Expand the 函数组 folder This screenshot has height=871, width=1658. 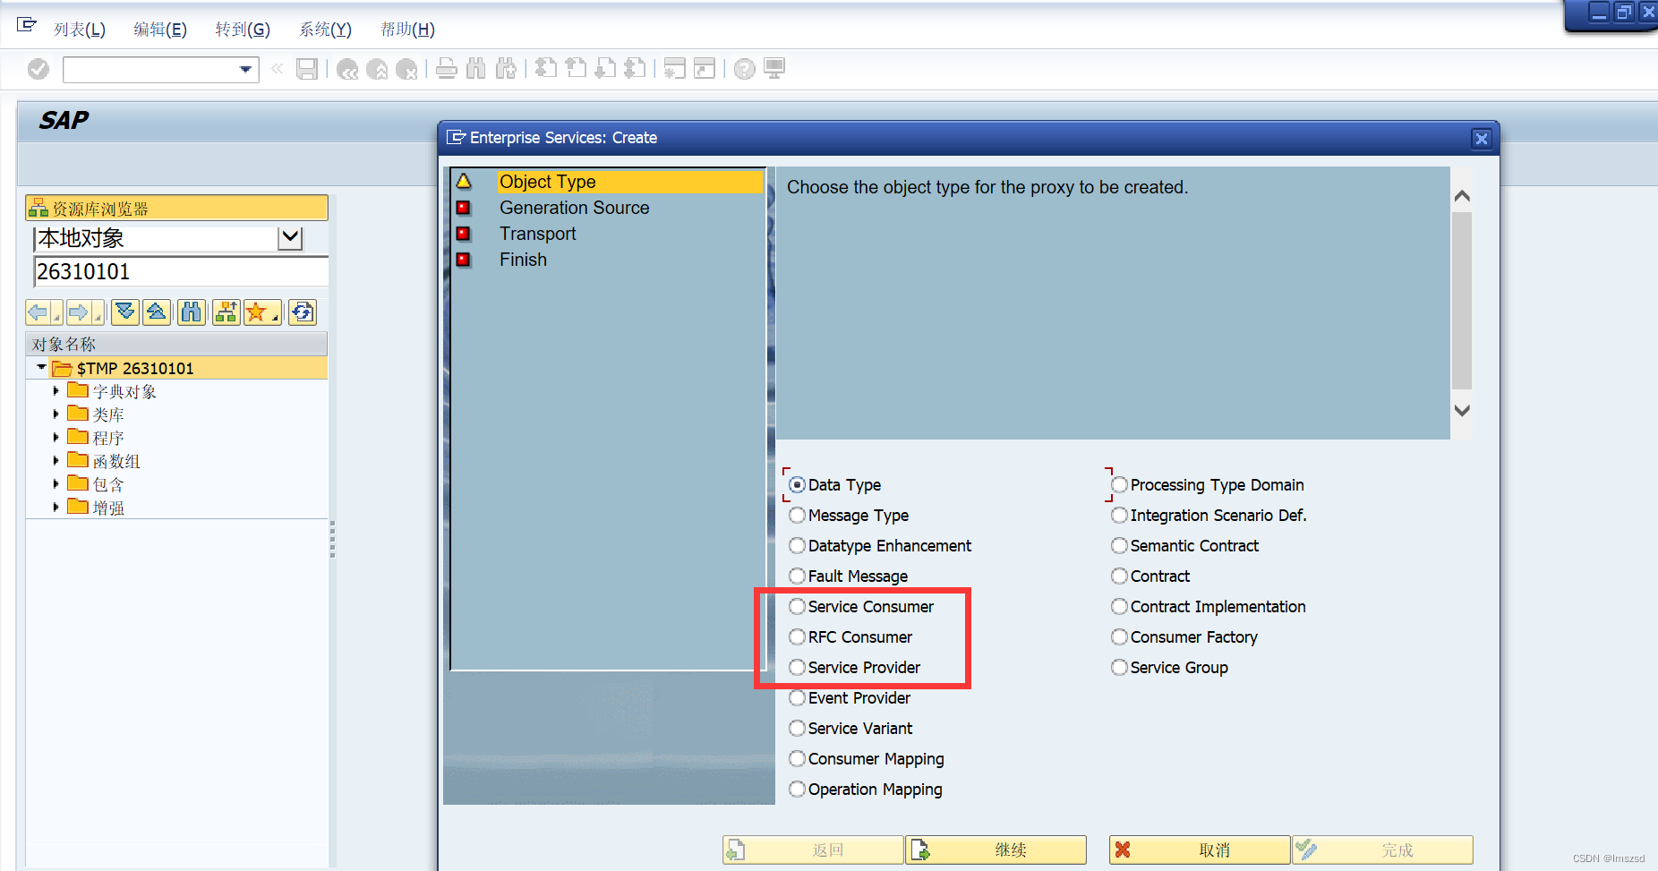pyautogui.click(x=56, y=461)
